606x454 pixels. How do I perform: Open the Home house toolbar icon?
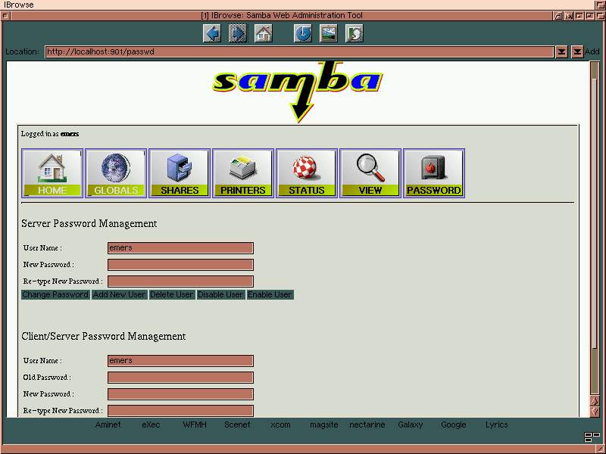tap(263, 33)
